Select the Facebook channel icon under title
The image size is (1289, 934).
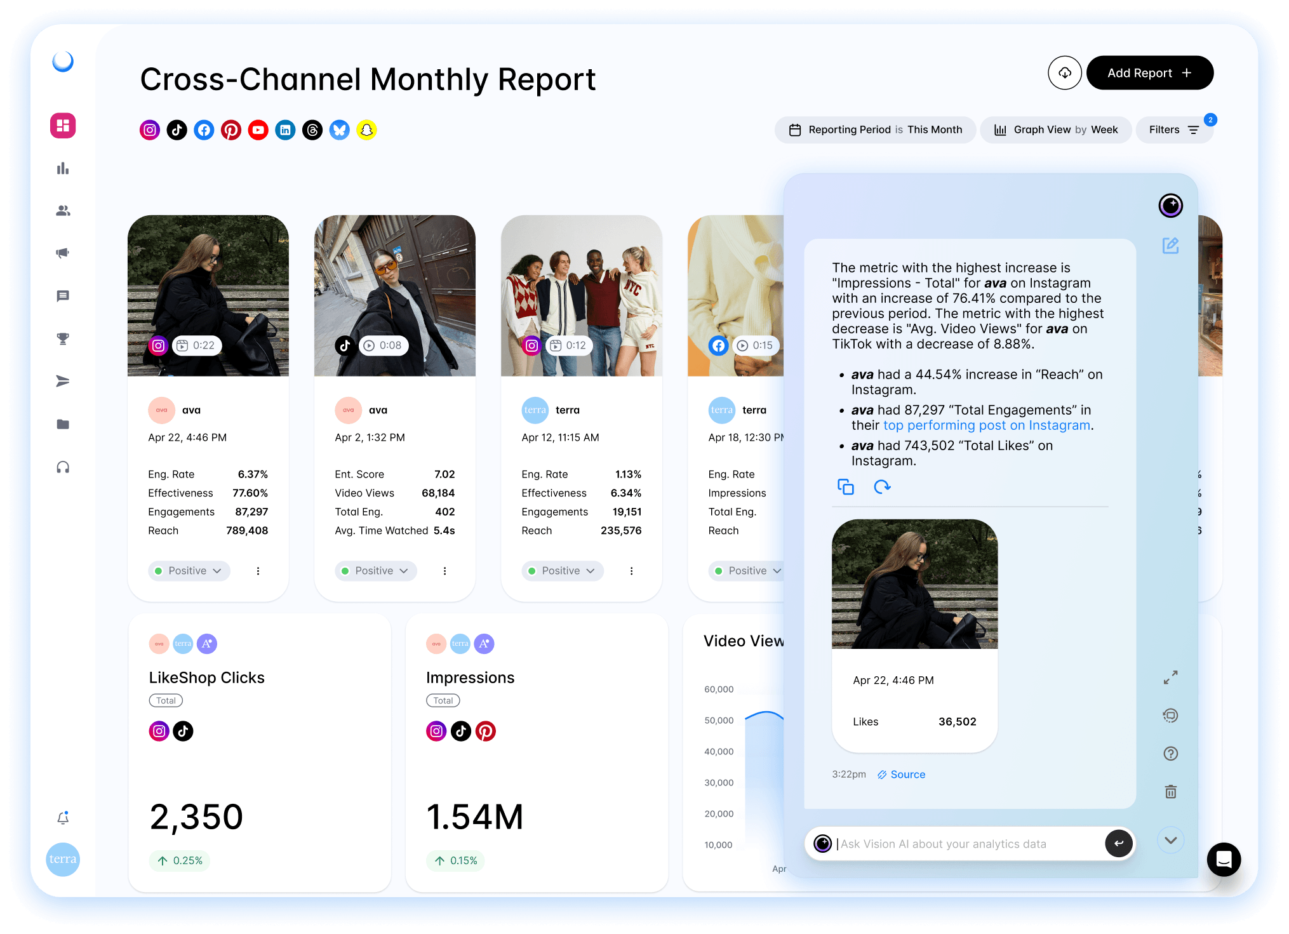pyautogui.click(x=204, y=130)
